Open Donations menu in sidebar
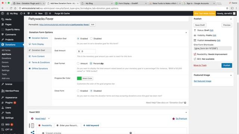239x134 pixels. pyautogui.click(x=10, y=45)
